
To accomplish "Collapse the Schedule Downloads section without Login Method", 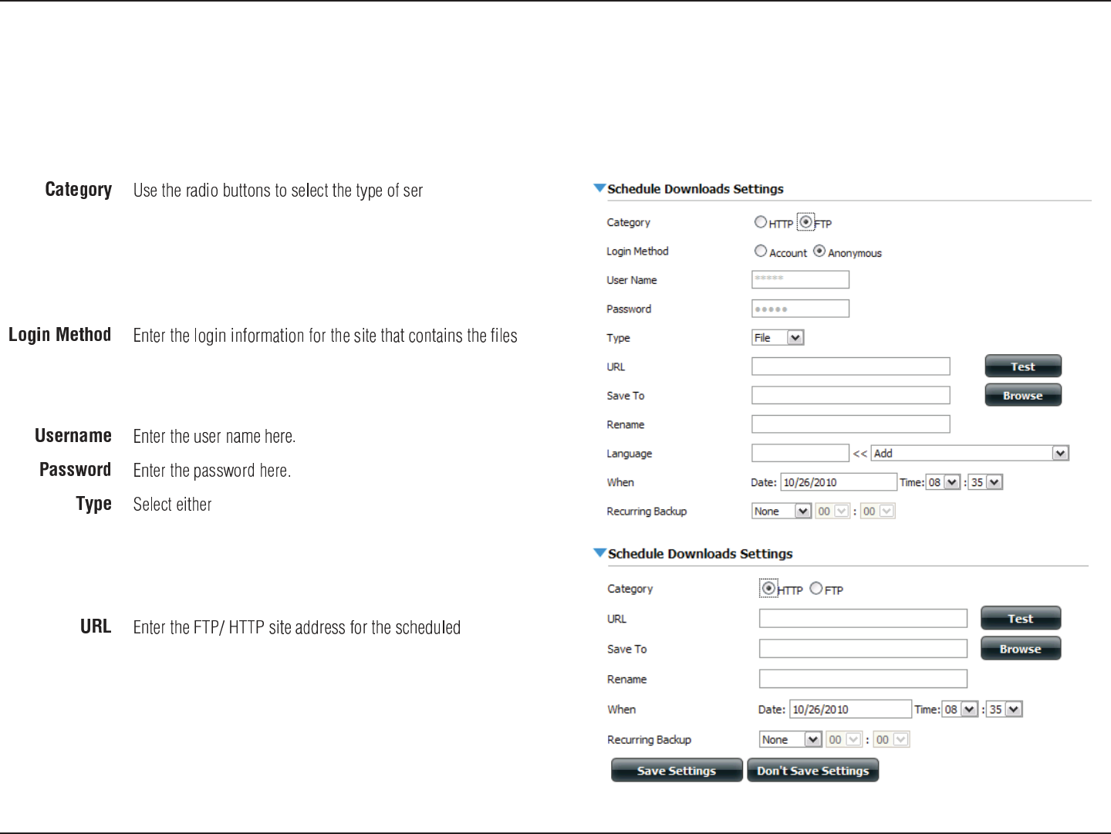I will pyautogui.click(x=599, y=552).
